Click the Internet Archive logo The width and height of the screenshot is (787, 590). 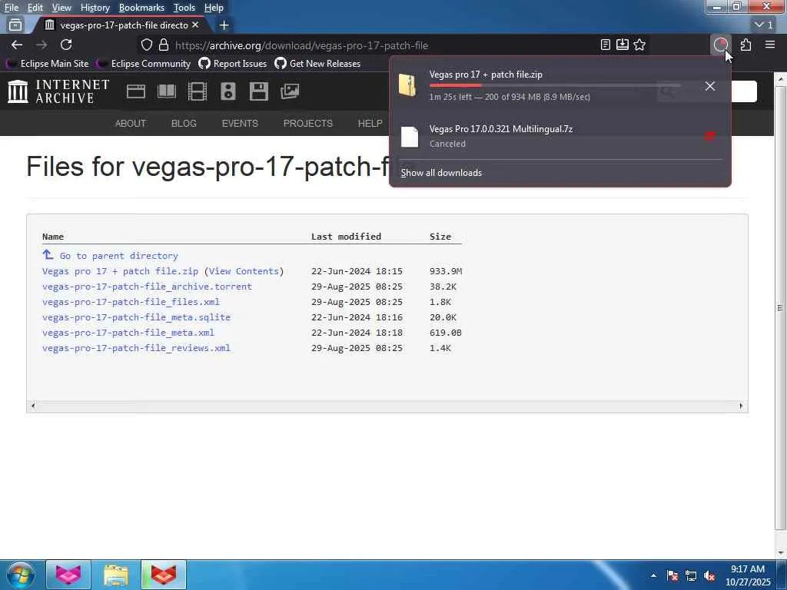click(58, 91)
